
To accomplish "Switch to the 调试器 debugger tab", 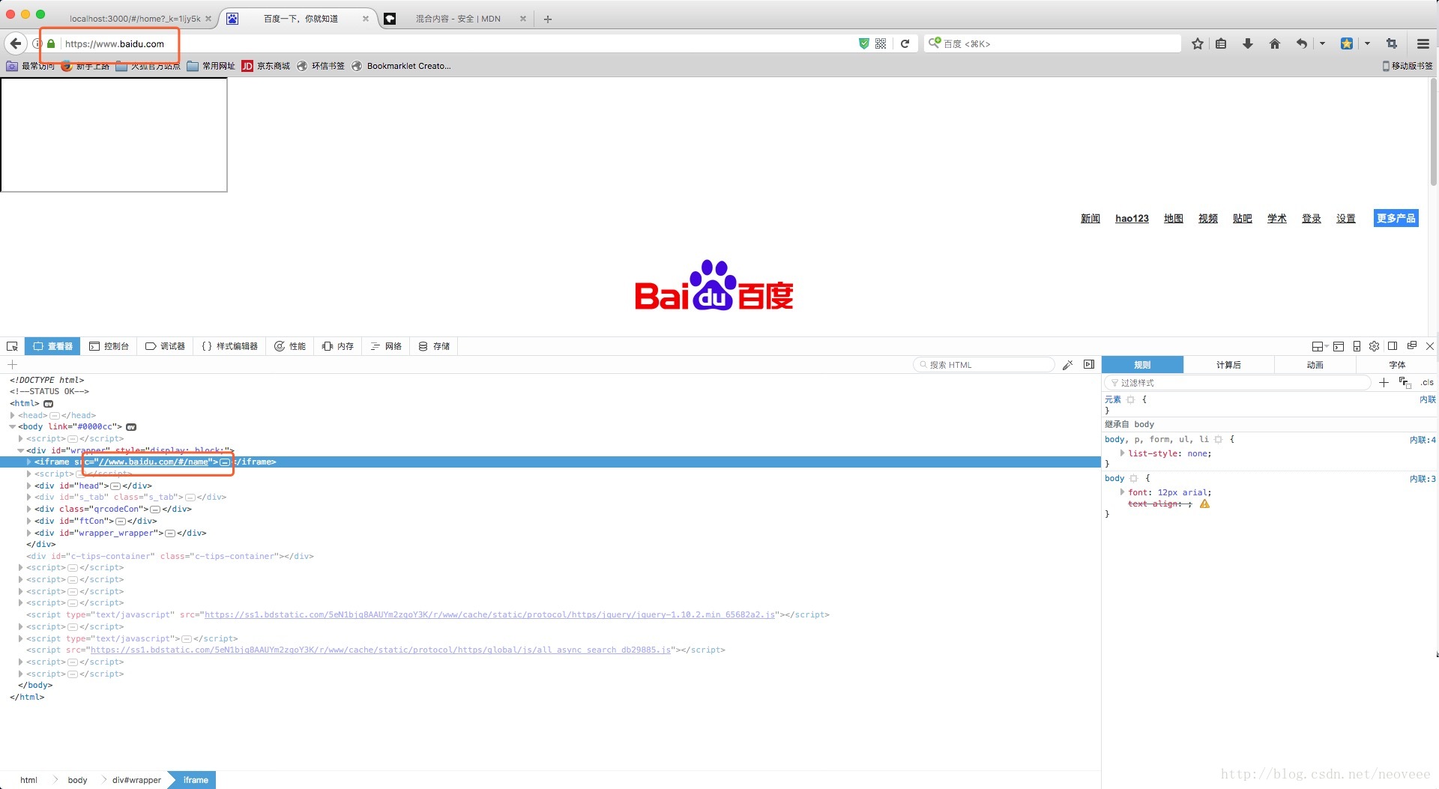I will (165, 346).
